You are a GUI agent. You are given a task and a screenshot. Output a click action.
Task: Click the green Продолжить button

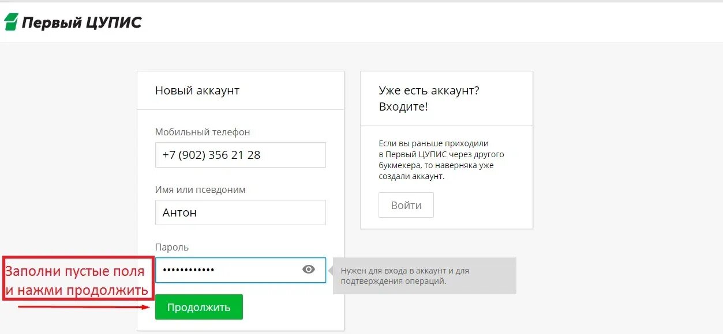[x=198, y=307]
